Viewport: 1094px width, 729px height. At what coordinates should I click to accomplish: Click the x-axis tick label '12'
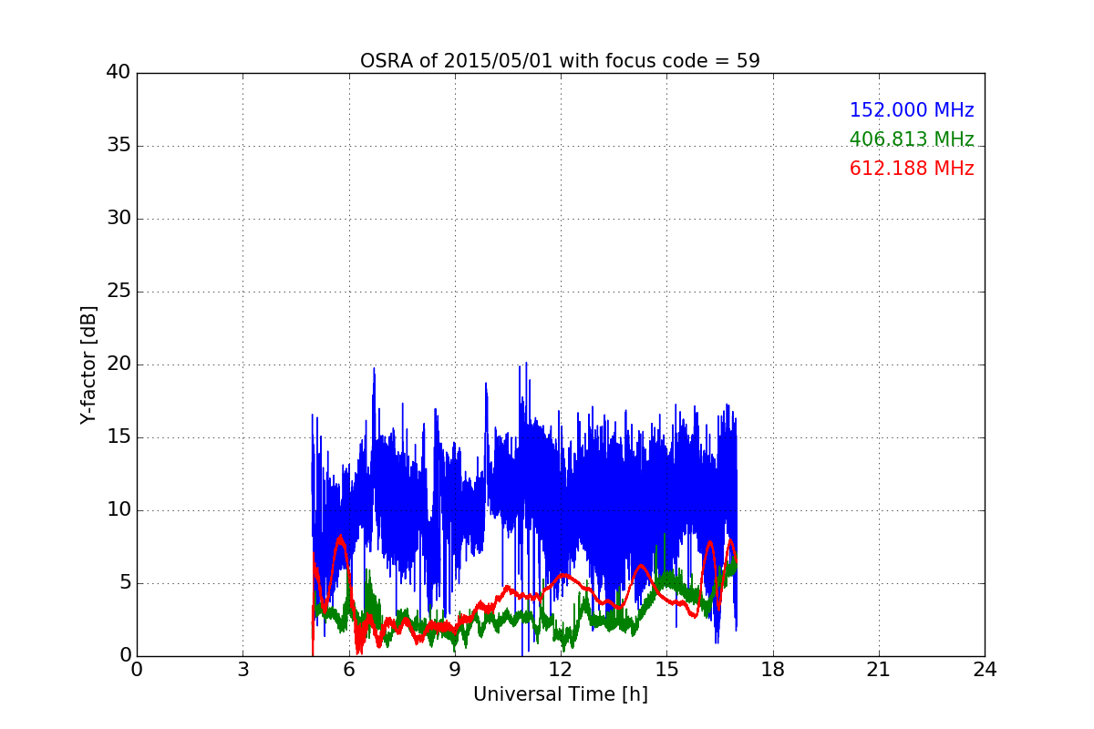(x=561, y=670)
